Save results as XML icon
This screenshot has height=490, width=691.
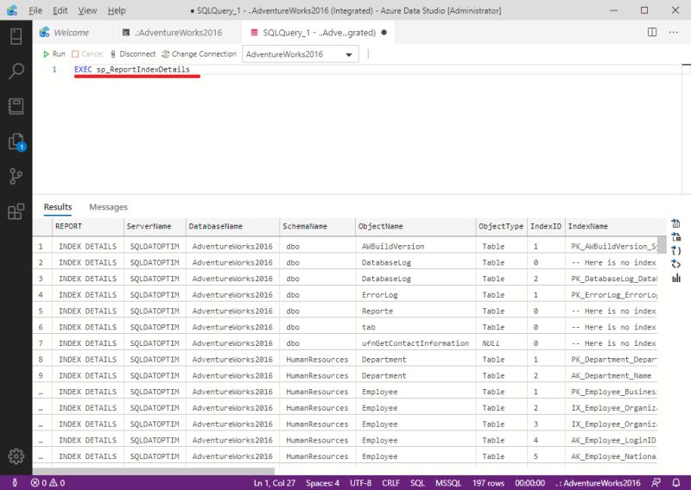[675, 264]
